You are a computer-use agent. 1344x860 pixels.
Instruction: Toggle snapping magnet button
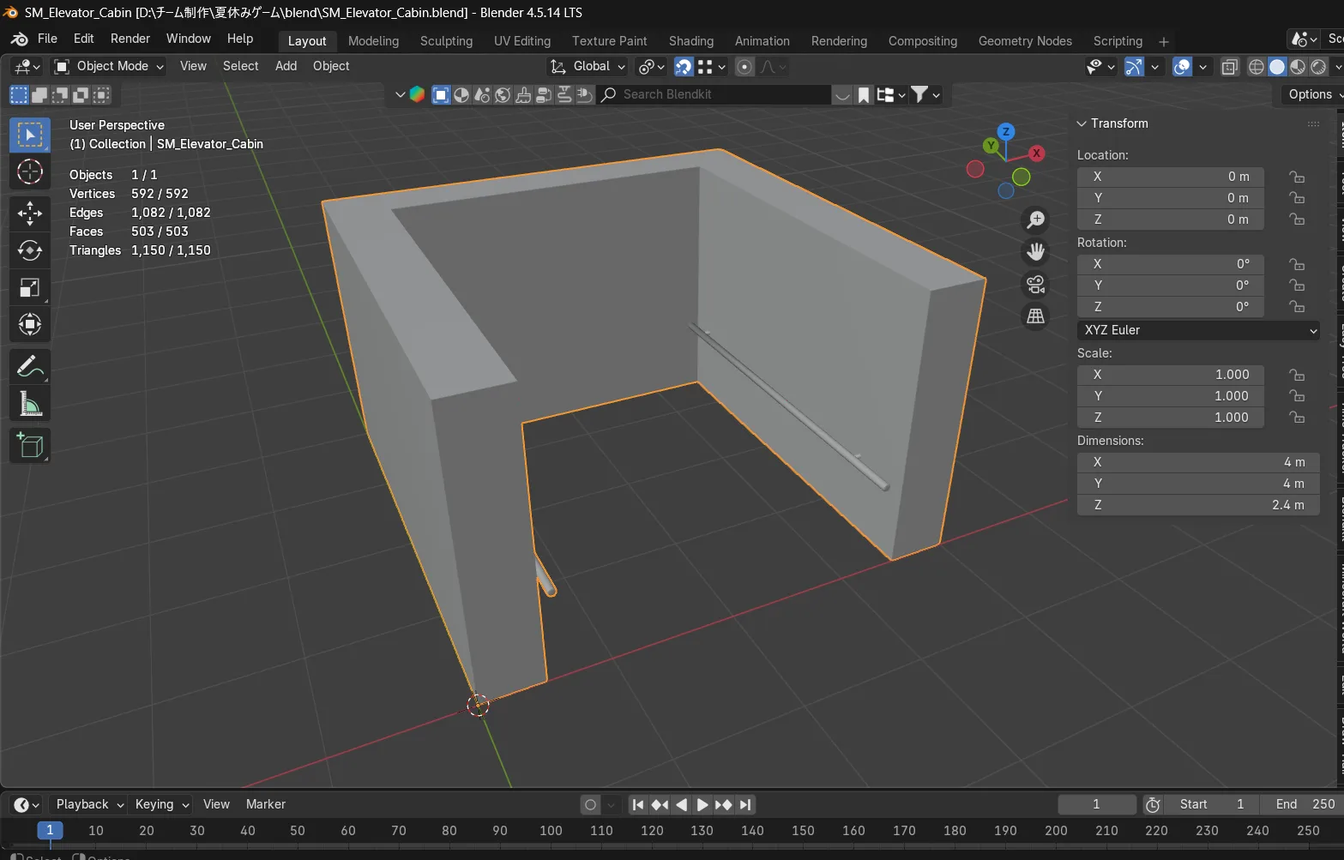pos(684,67)
